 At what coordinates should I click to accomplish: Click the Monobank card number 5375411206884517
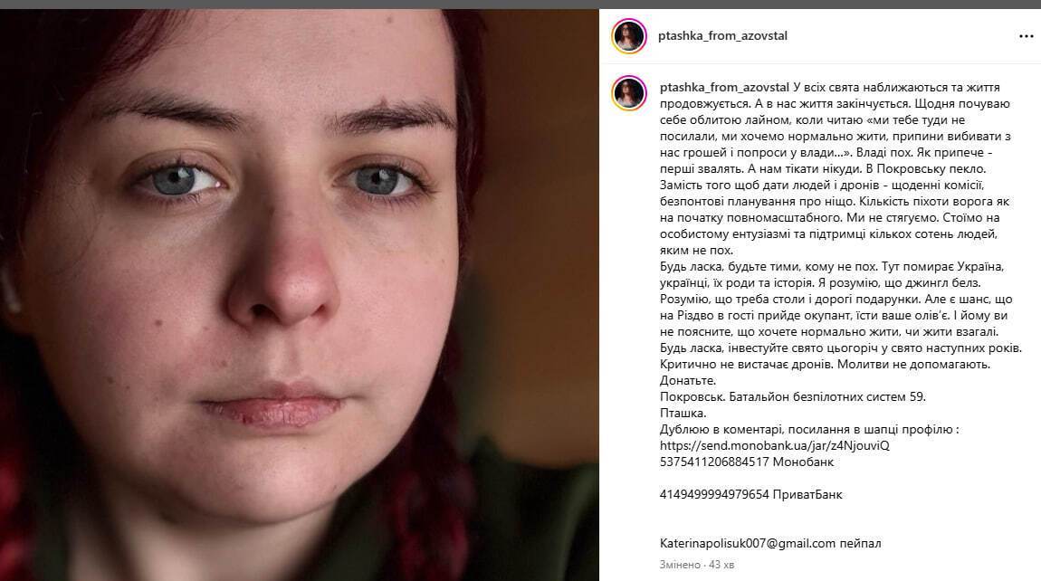pyautogui.click(x=714, y=462)
